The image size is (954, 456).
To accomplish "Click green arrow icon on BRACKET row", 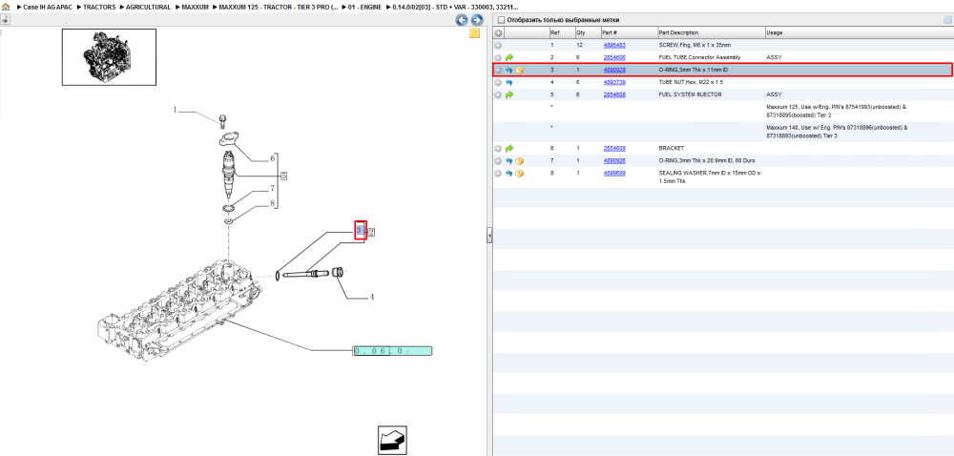I will click(x=509, y=149).
